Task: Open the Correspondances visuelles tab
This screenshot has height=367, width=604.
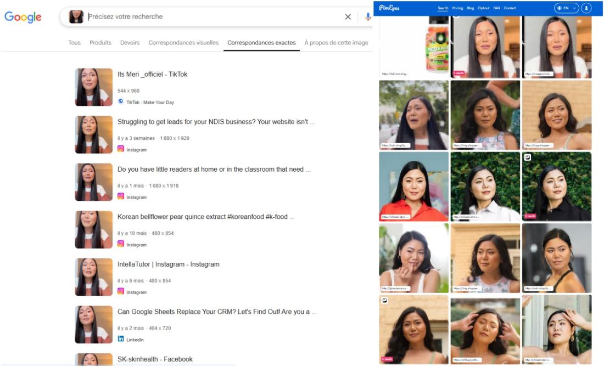Action: [x=183, y=43]
